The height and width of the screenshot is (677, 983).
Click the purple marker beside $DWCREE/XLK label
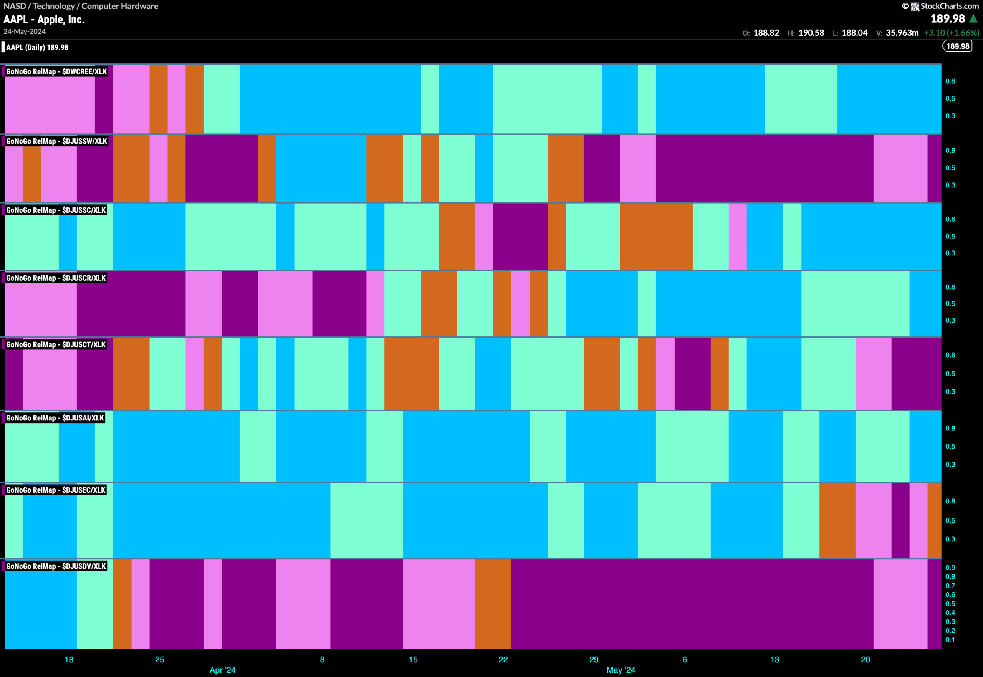click(3, 71)
